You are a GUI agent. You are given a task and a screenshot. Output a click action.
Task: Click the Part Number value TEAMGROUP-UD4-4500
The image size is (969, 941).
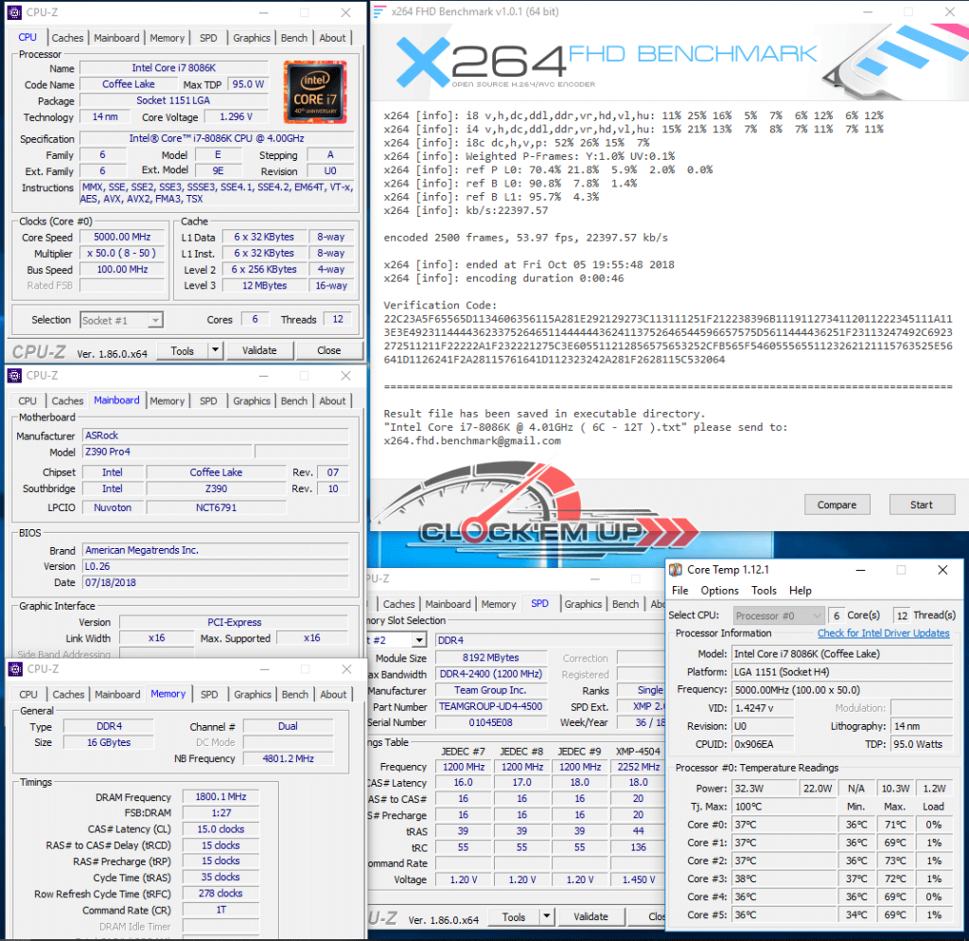(x=491, y=706)
